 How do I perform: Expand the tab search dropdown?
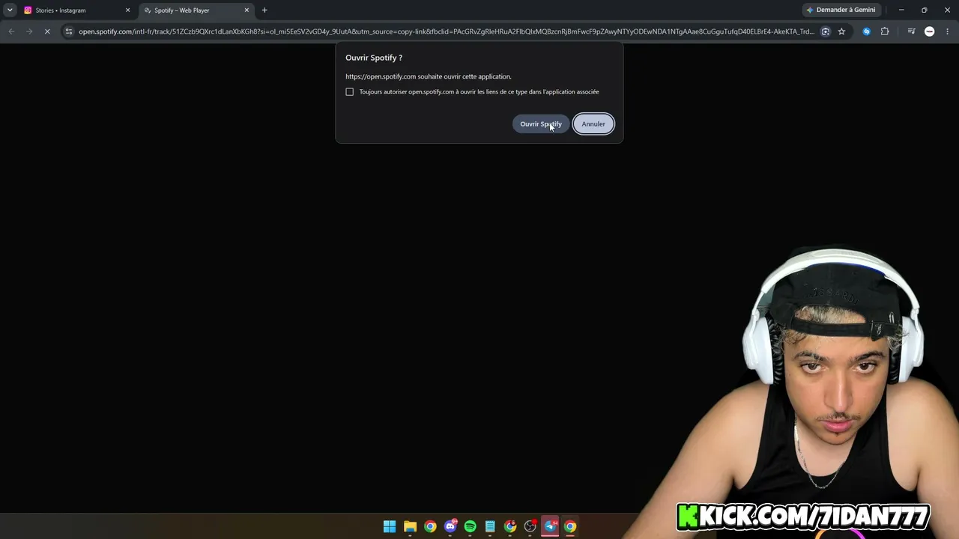point(10,10)
